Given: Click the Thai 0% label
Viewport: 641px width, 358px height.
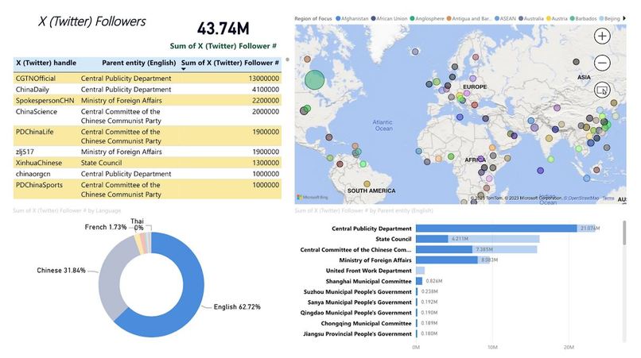Looking at the screenshot, I should pos(138,224).
